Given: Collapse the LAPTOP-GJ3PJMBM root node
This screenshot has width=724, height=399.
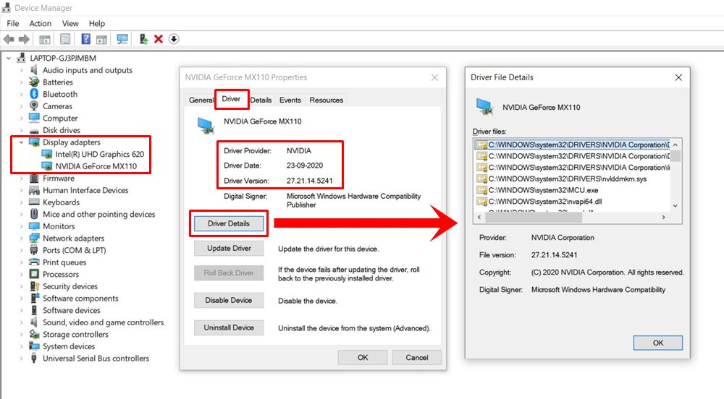Looking at the screenshot, I should [8, 58].
